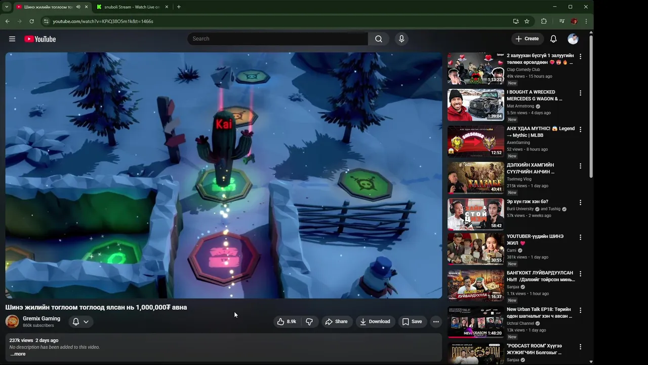Open the wrecked Mercedes G Wagon thumbnail
Image resolution: width=648 pixels, height=365 pixels.
pos(476,105)
